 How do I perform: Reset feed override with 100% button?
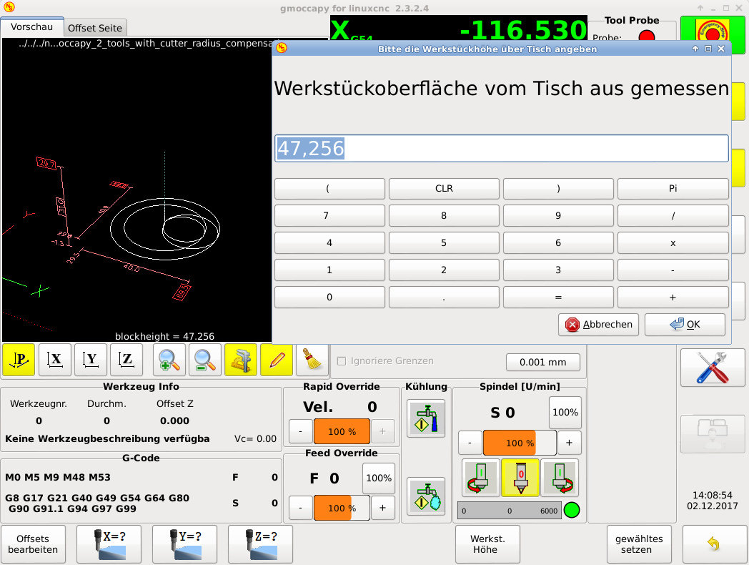click(x=379, y=478)
